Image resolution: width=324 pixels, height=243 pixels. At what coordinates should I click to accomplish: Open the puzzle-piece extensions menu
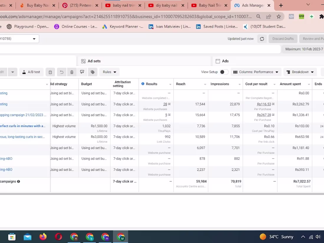point(322,16)
